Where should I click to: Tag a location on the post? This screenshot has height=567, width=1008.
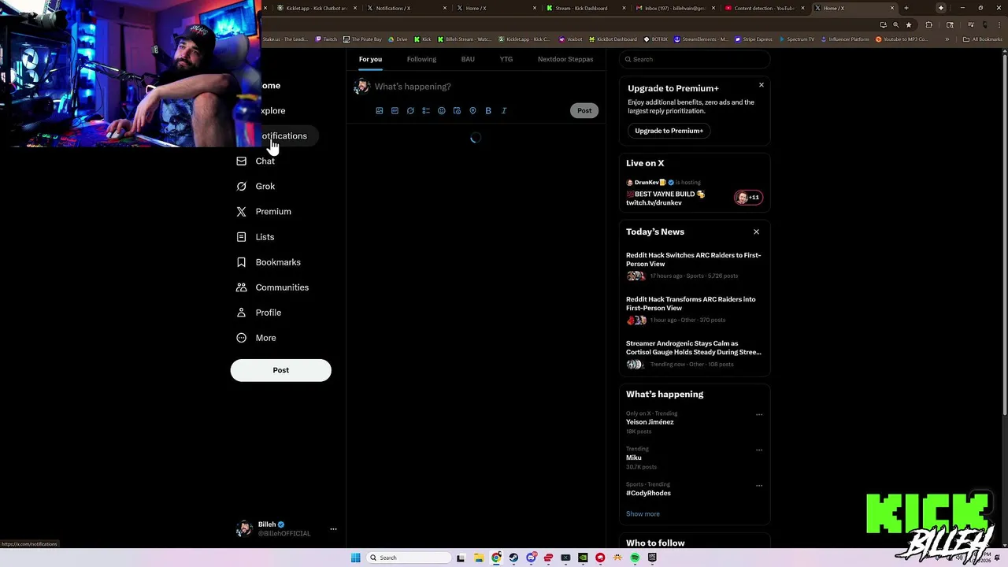pos(472,111)
